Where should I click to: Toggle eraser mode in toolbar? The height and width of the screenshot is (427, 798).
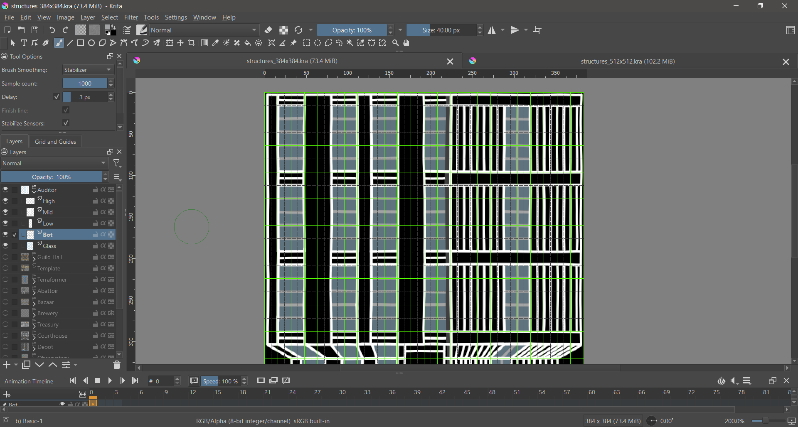coord(268,30)
